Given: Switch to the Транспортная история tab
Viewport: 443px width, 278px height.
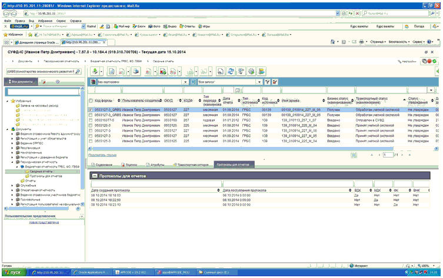Looking at the screenshot, I should 191,165.
